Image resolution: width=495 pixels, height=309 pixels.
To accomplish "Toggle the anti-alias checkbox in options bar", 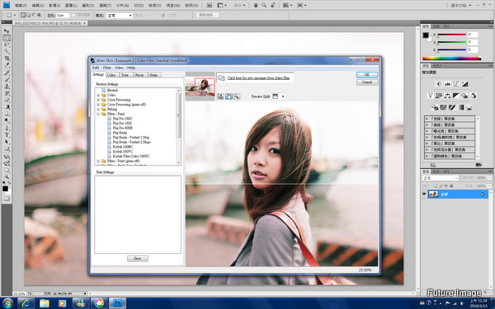I will [73, 15].
